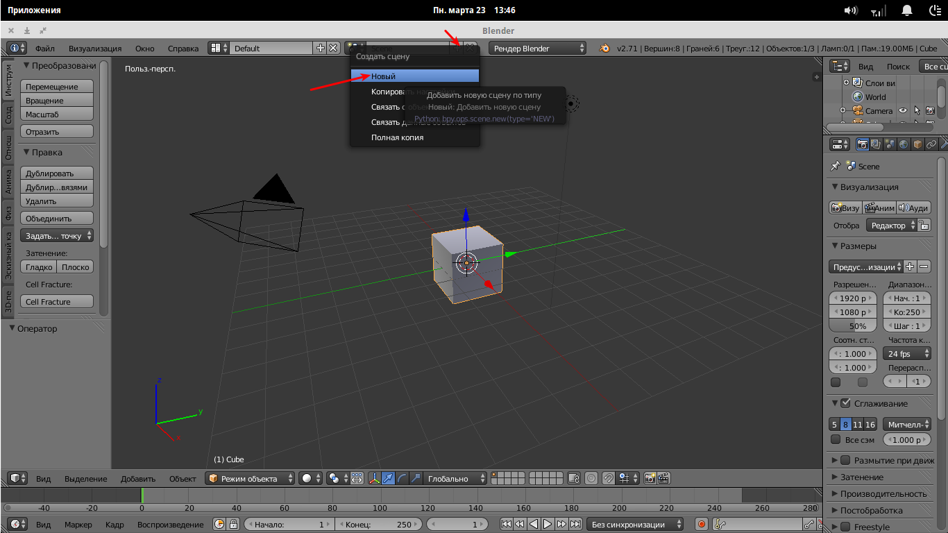
Task: Click the pin icon next to Scene
Action: tap(836, 167)
